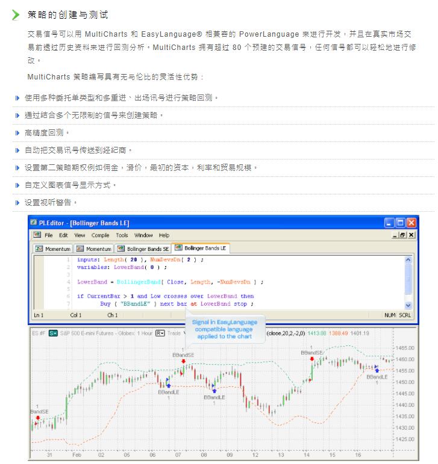438x464 pixels.
Task: Click the Col 1 status bar entry
Action: pos(76,315)
